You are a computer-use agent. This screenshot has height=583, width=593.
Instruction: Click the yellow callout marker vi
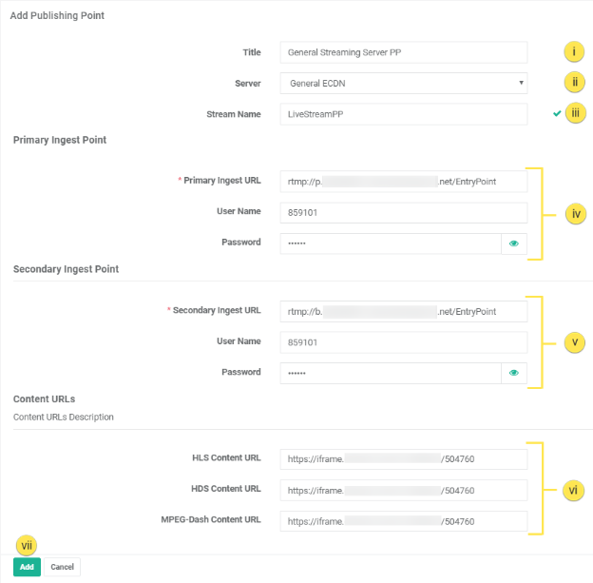click(573, 490)
